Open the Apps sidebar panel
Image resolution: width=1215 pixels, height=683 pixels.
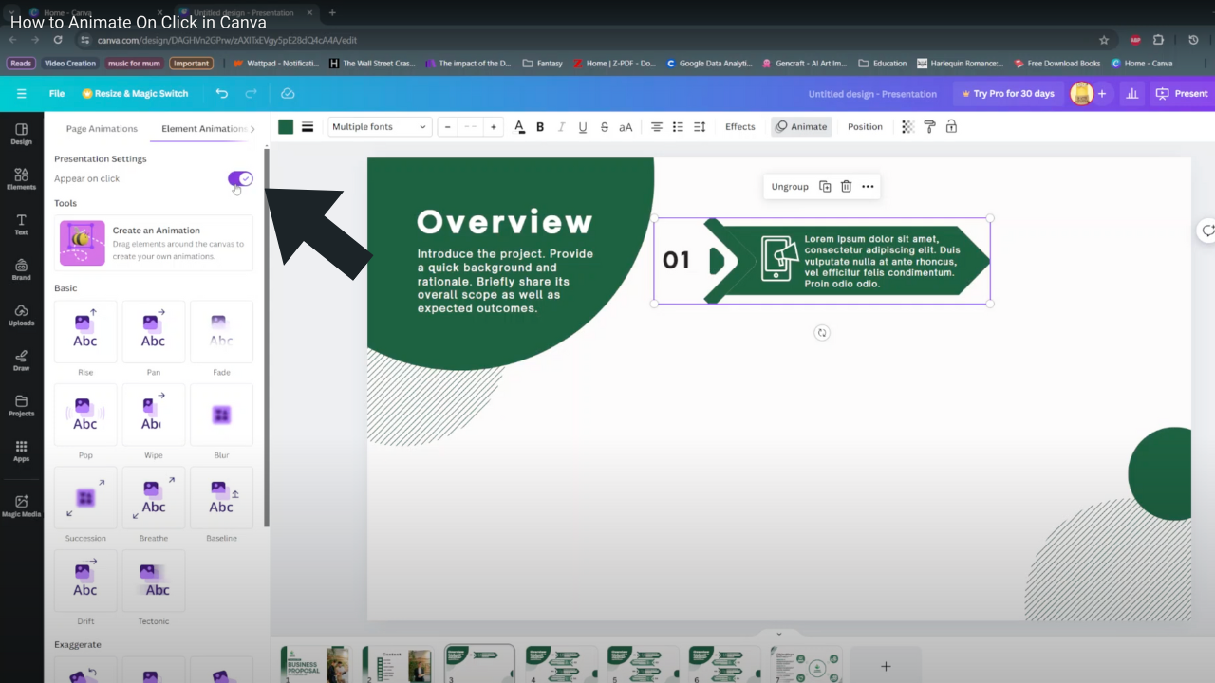tap(21, 451)
